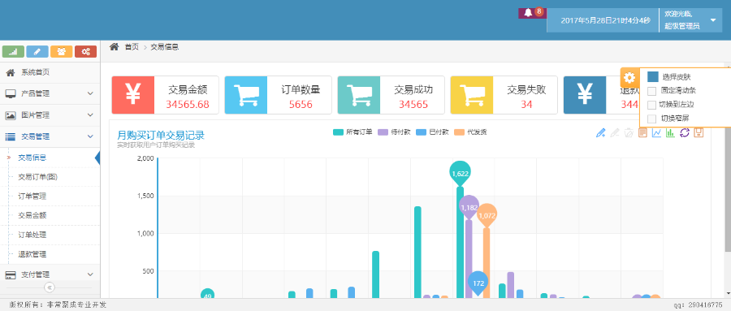Click the 月购买订单交易记录 chart title
731x311 pixels.
[160, 136]
